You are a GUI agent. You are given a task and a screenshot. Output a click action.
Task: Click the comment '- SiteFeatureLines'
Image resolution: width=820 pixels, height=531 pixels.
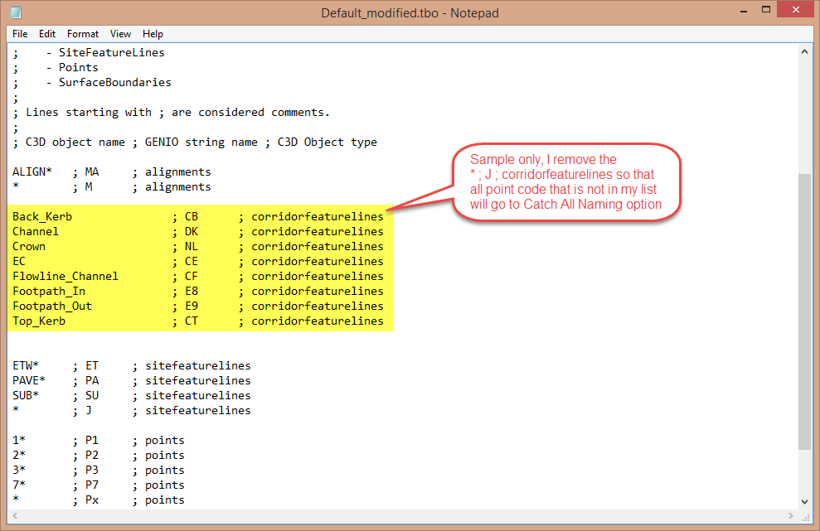pos(105,52)
